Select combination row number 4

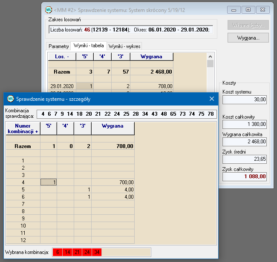point(23,182)
